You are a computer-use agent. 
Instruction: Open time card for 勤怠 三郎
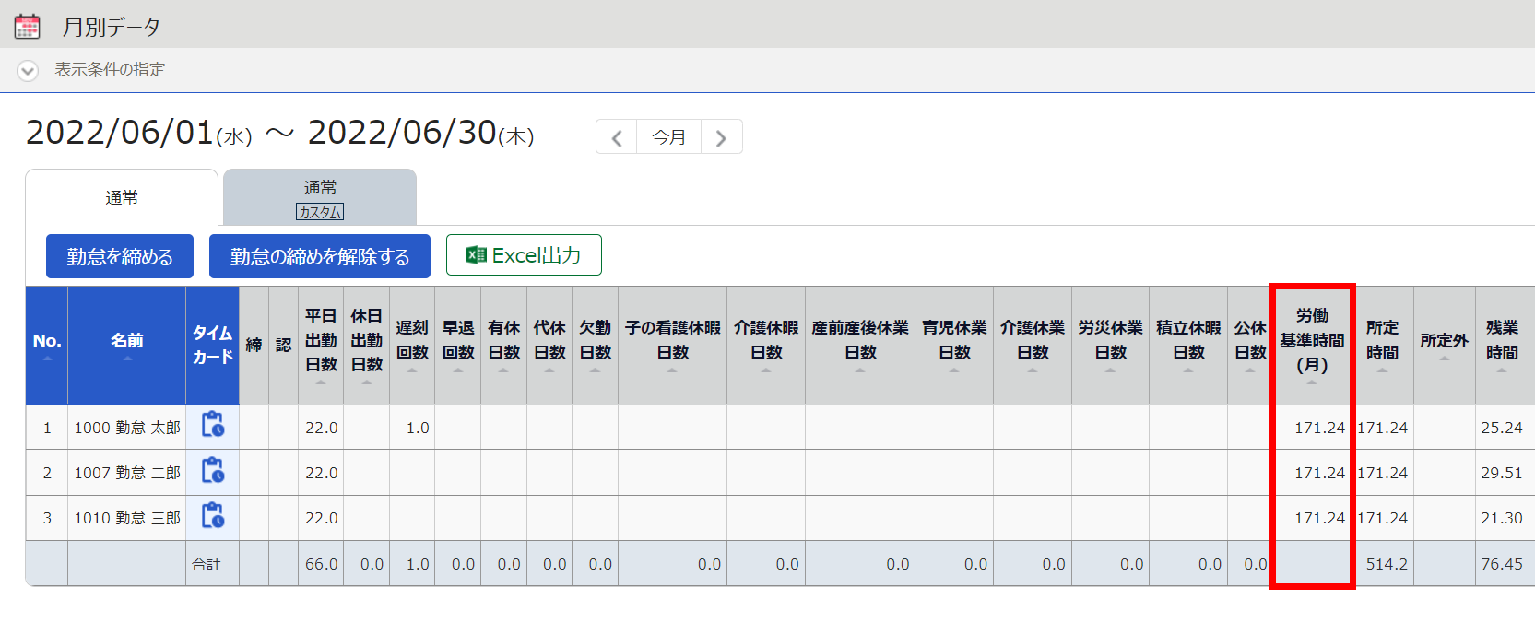(213, 516)
